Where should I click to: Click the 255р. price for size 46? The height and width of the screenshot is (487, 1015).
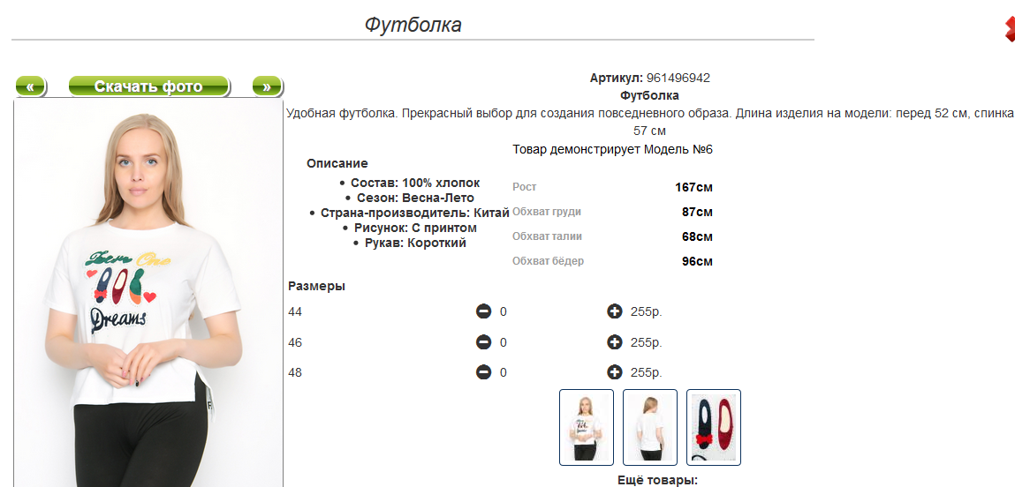point(646,343)
